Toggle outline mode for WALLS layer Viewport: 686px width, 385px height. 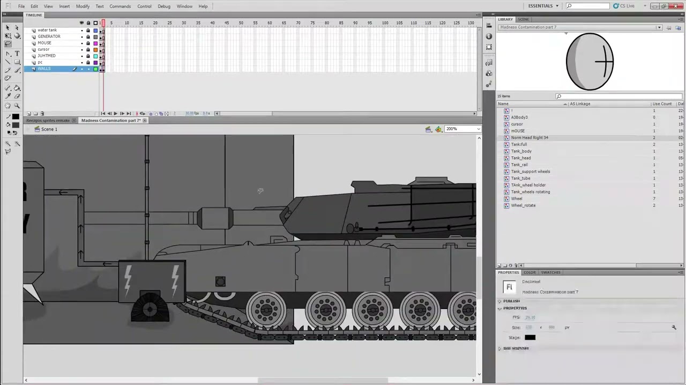pyautogui.click(x=95, y=69)
